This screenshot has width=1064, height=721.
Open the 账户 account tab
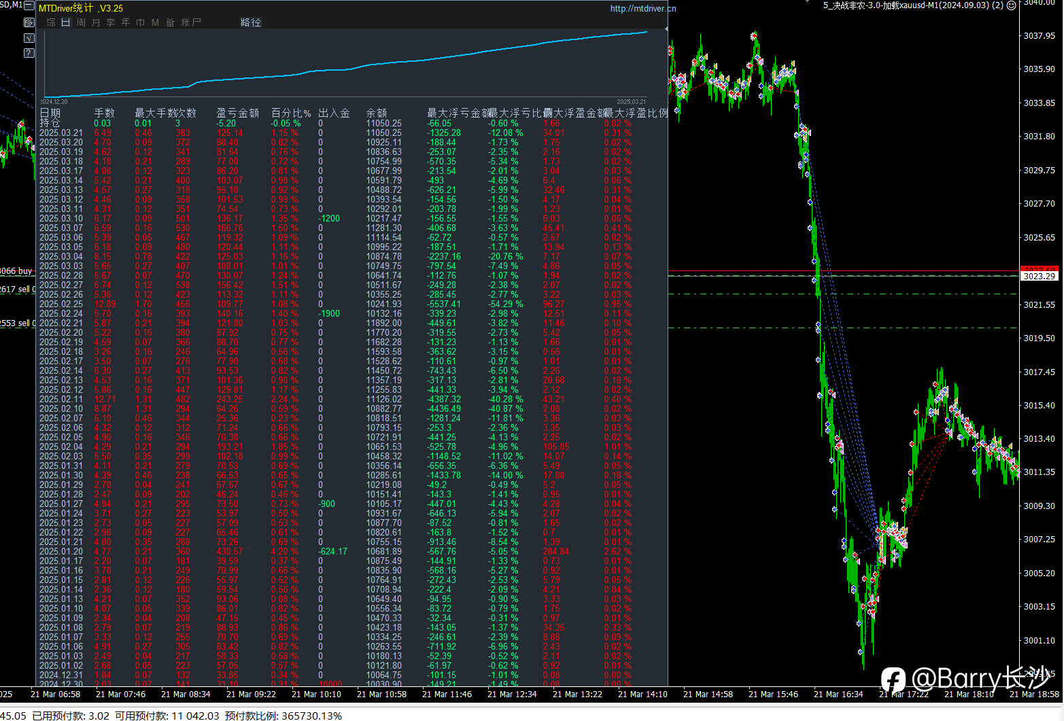point(191,22)
